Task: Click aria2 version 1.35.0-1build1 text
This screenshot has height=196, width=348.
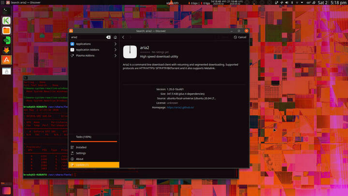Action: pos(175,89)
